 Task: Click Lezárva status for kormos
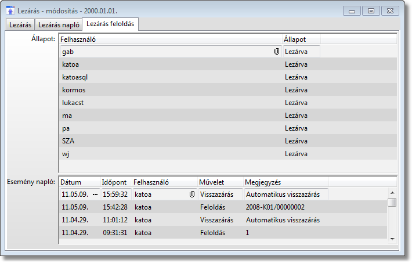pos(296,90)
